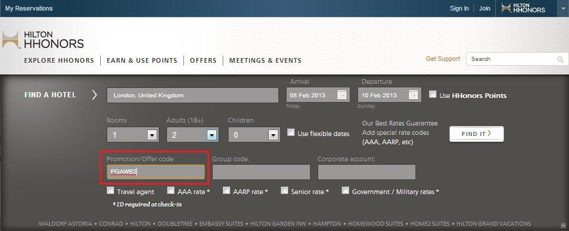Enable Use flexible dates checkbox

[x=291, y=133]
